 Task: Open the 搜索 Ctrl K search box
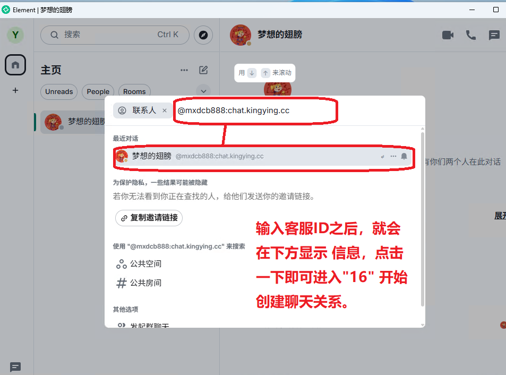115,35
